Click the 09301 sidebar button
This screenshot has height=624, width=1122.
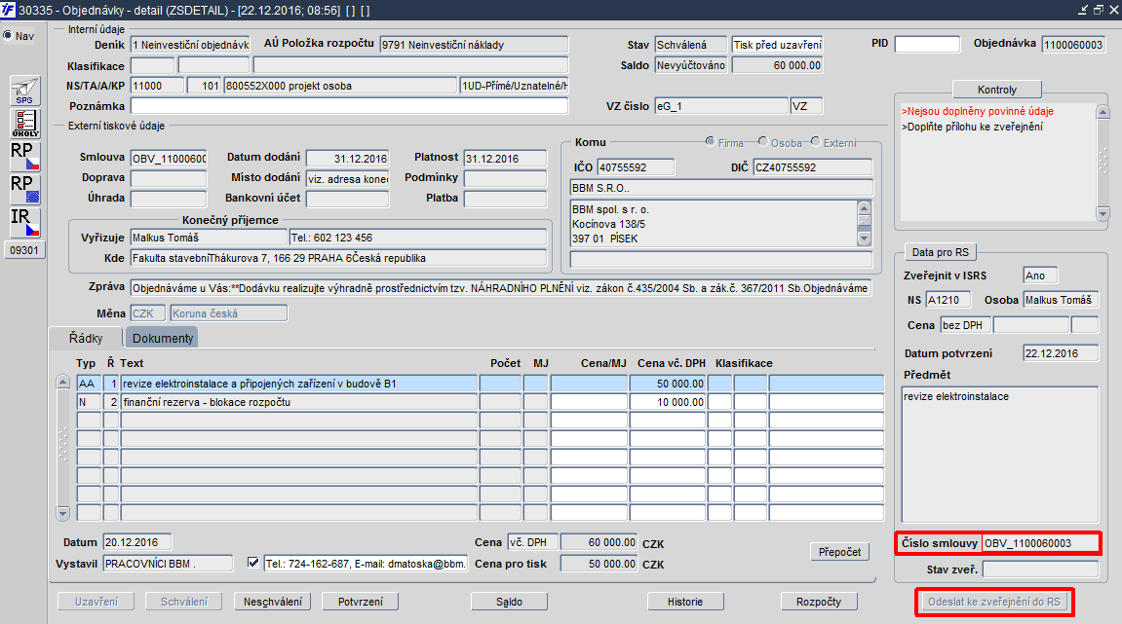[x=24, y=250]
